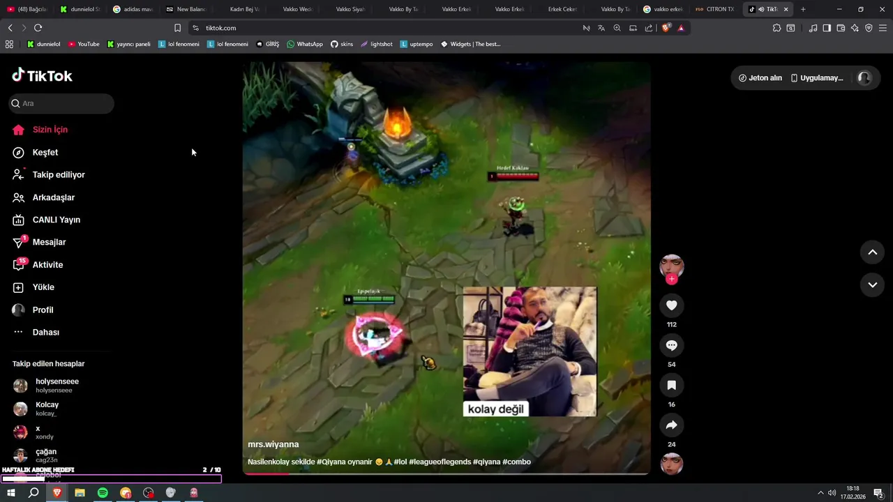Click Jeton alın coin button
This screenshot has width=893, height=502.
coord(760,78)
